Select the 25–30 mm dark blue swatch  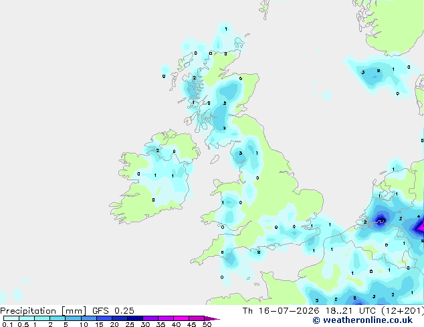pos(135,318)
